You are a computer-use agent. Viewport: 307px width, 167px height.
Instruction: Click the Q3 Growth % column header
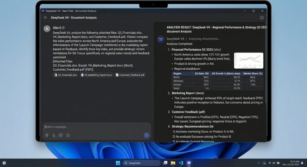coord(226,74)
